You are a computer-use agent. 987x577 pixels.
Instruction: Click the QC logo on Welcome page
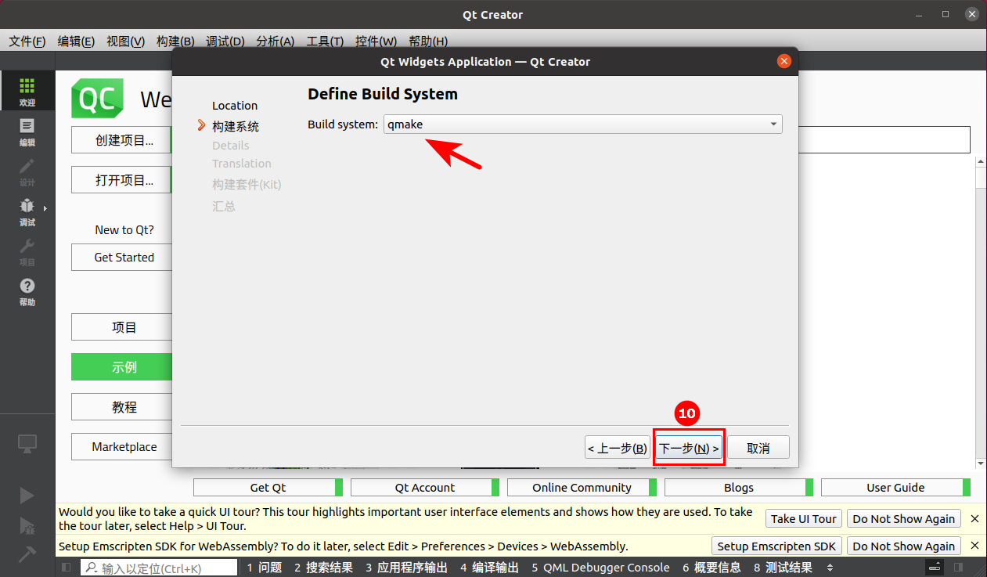tap(98, 99)
